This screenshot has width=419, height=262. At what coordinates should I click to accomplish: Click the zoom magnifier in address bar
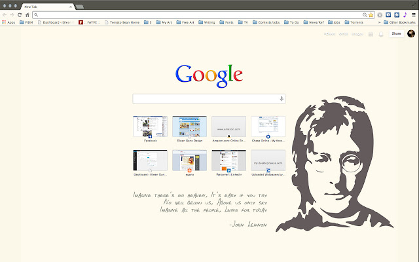point(365,15)
